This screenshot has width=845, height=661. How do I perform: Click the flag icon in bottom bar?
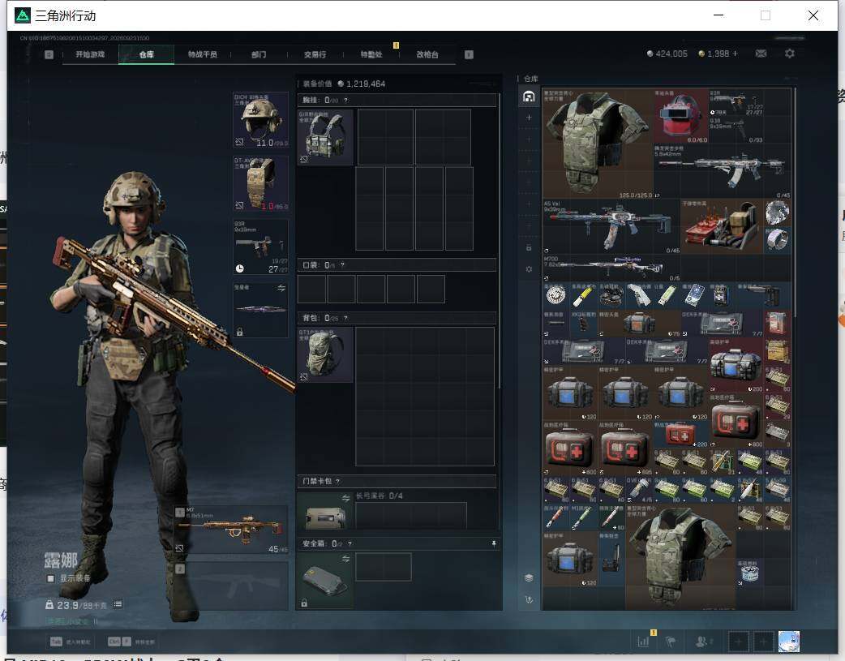pos(671,642)
